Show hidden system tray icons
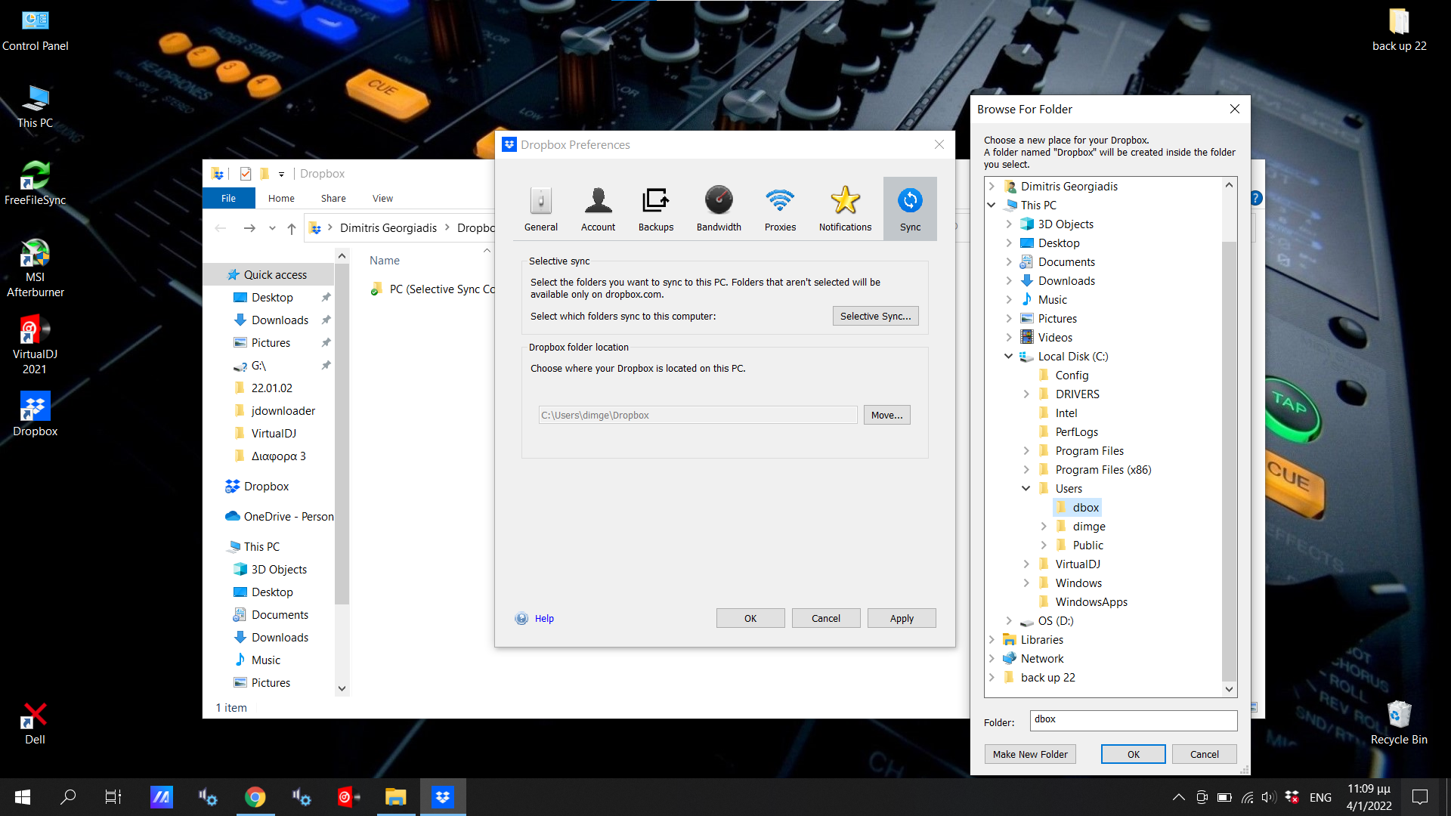This screenshot has height=816, width=1451. click(1178, 797)
